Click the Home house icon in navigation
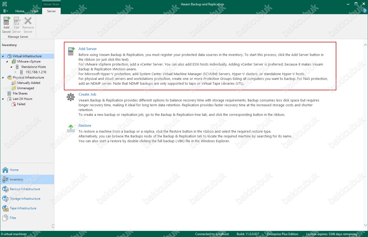 [x=5, y=170]
